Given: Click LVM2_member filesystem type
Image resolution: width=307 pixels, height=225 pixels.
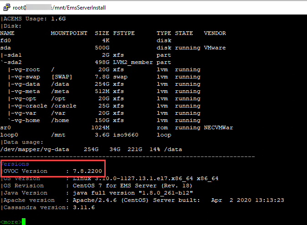Looking at the screenshot, I should pos(133,63).
